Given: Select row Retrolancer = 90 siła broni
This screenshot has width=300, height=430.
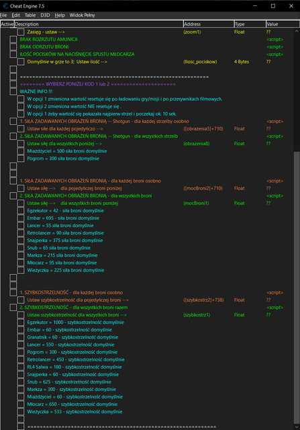Looking at the screenshot, I should (x=65, y=233).
